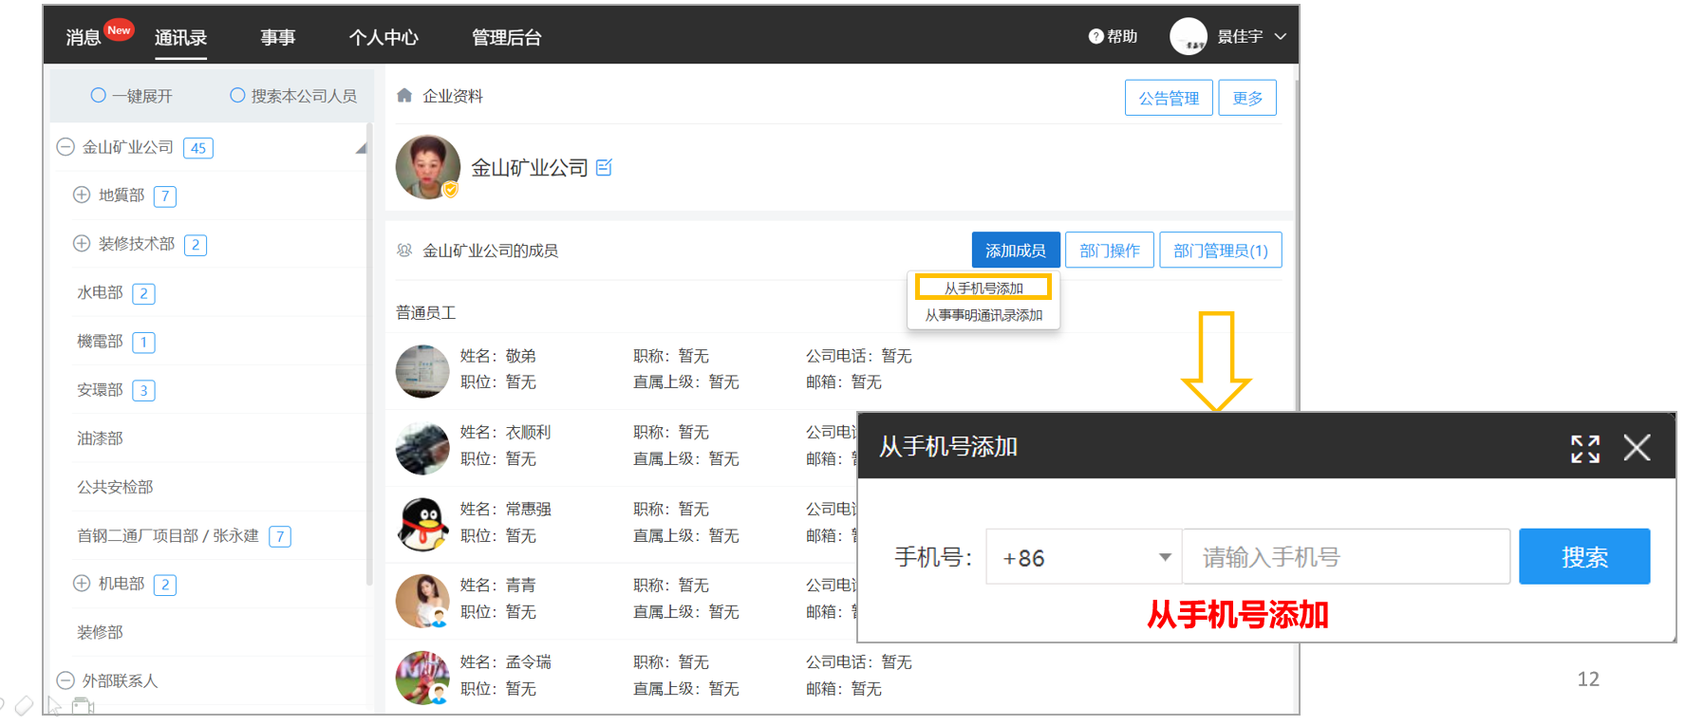The width and height of the screenshot is (1704, 726).
Task: Select the 一键展开 radio option
Action: coord(98,95)
